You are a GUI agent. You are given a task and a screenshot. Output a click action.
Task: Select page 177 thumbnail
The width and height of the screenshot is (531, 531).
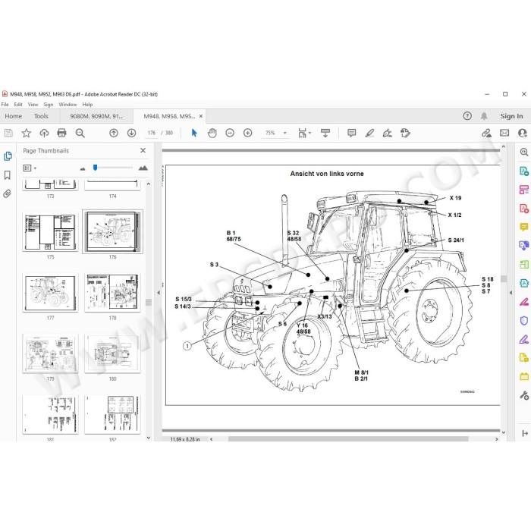(x=50, y=293)
